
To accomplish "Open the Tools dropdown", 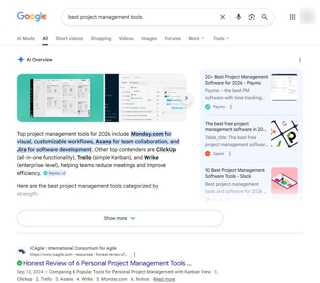I will coord(221,38).
